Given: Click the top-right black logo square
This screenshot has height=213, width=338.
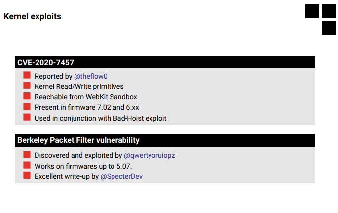Looking at the screenshot, I should [329, 11].
